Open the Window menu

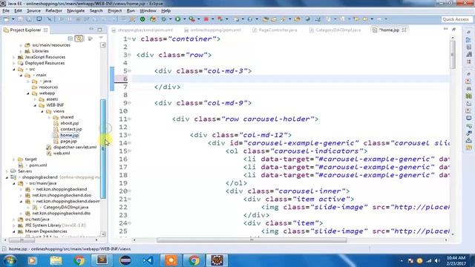pyautogui.click(x=148, y=10)
